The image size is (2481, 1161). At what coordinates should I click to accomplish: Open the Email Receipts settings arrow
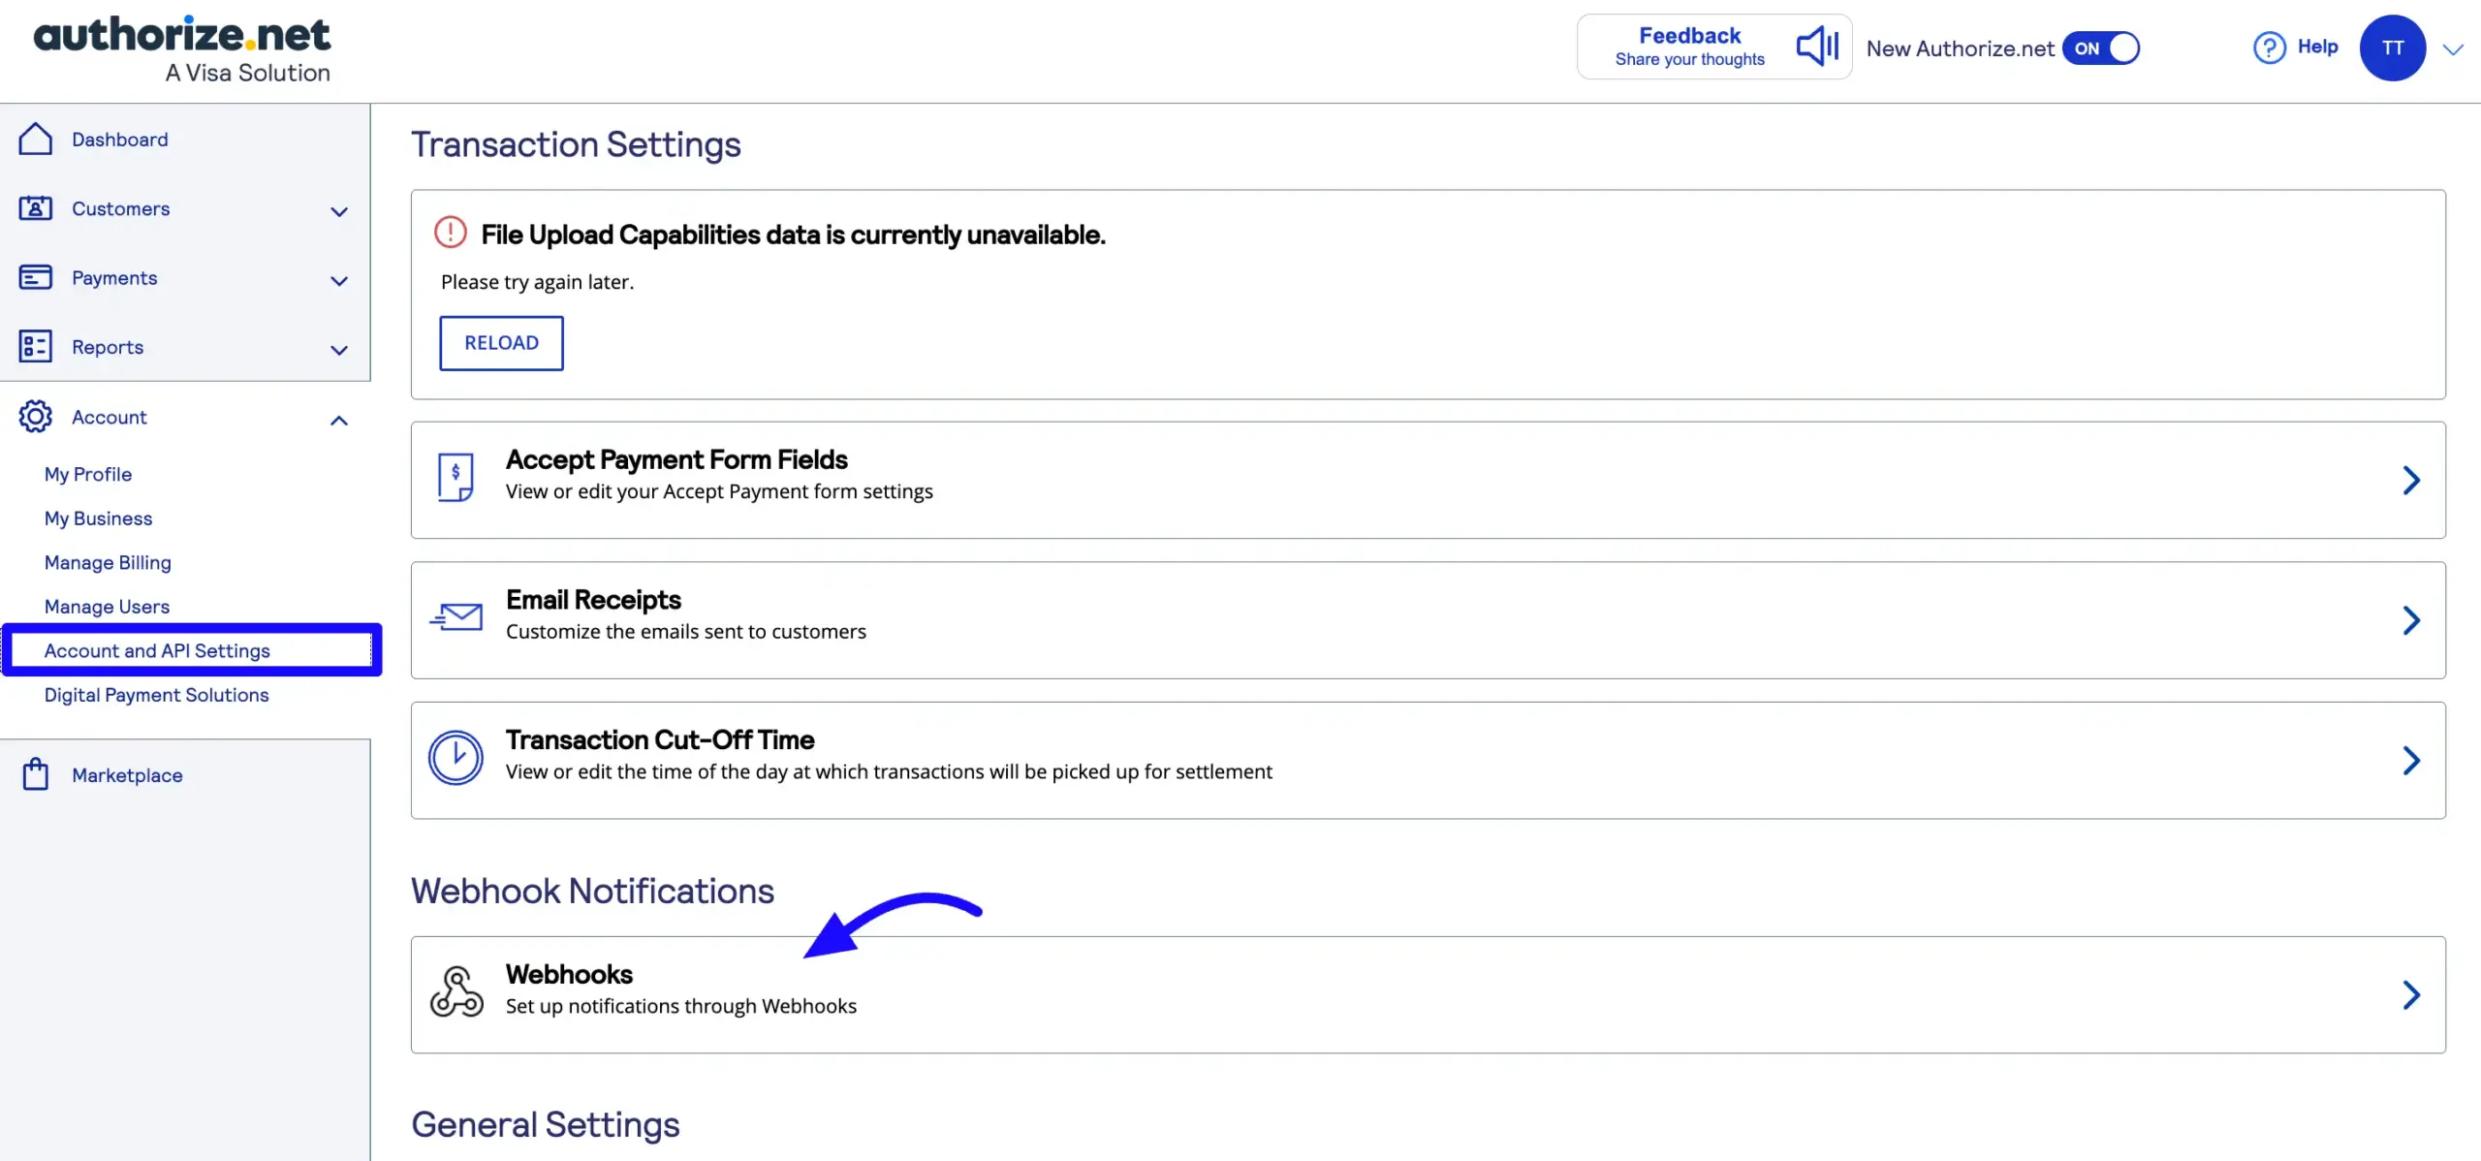(x=2412, y=620)
